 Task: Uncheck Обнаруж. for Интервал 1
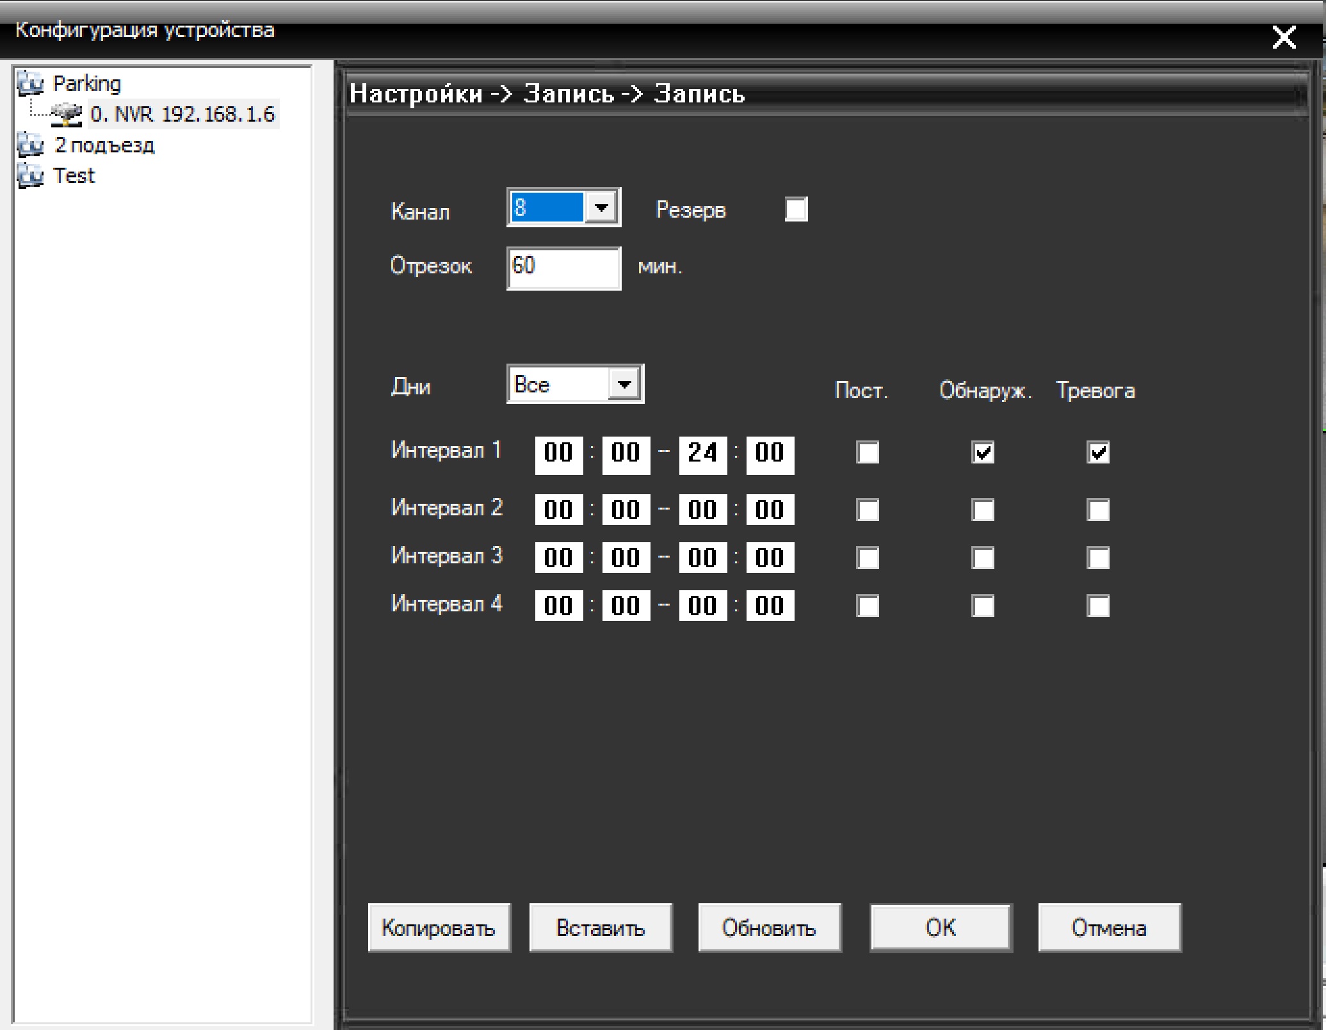click(983, 453)
